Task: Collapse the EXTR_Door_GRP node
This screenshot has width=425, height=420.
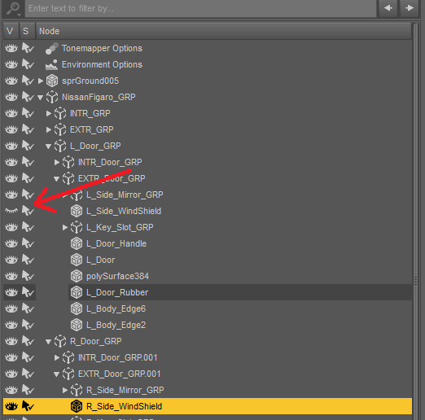Action: point(56,179)
